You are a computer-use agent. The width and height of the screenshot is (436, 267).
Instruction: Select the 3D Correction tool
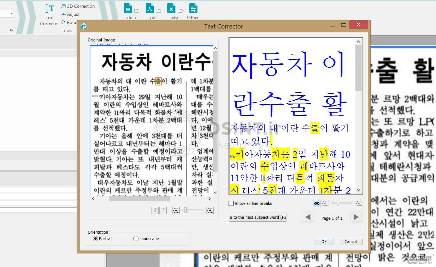(x=78, y=6)
